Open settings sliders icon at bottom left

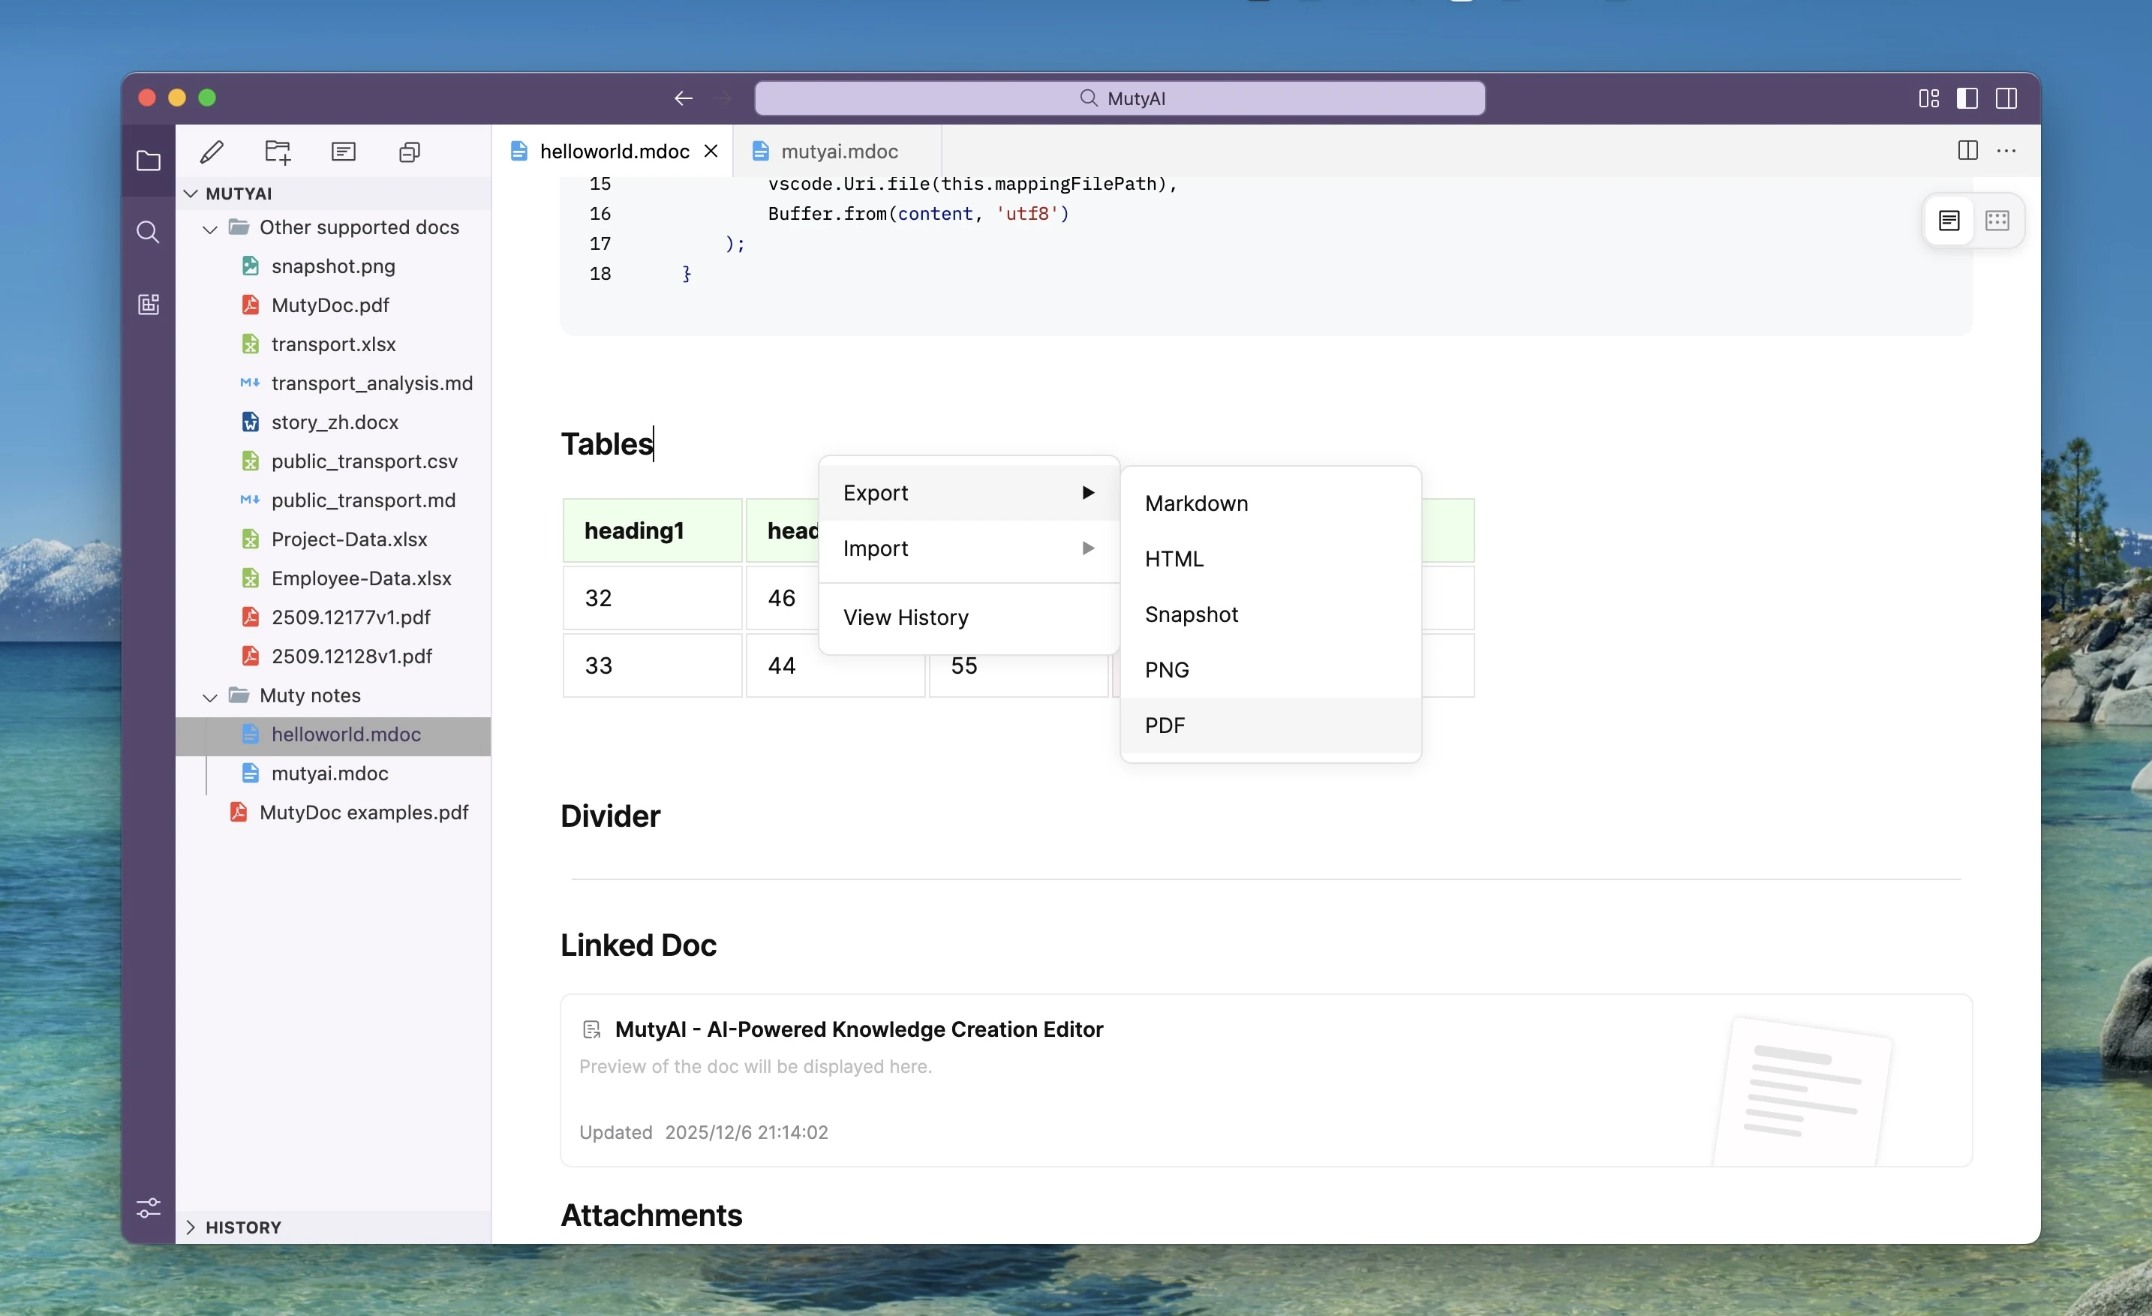149,1208
